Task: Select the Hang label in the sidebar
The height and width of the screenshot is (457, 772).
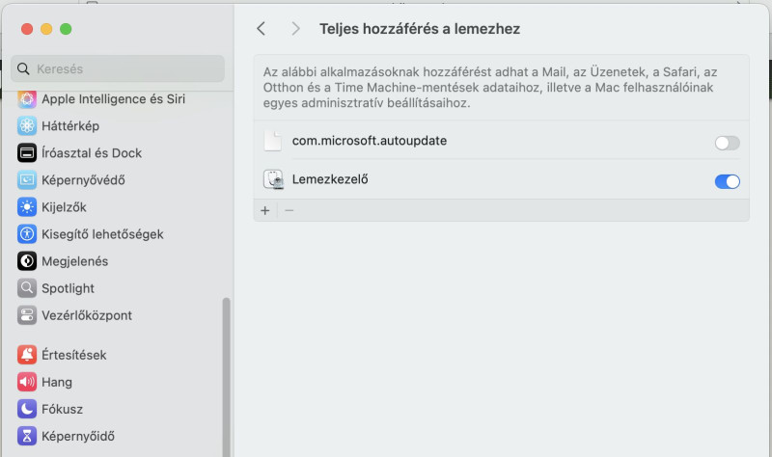Action: pos(57,382)
